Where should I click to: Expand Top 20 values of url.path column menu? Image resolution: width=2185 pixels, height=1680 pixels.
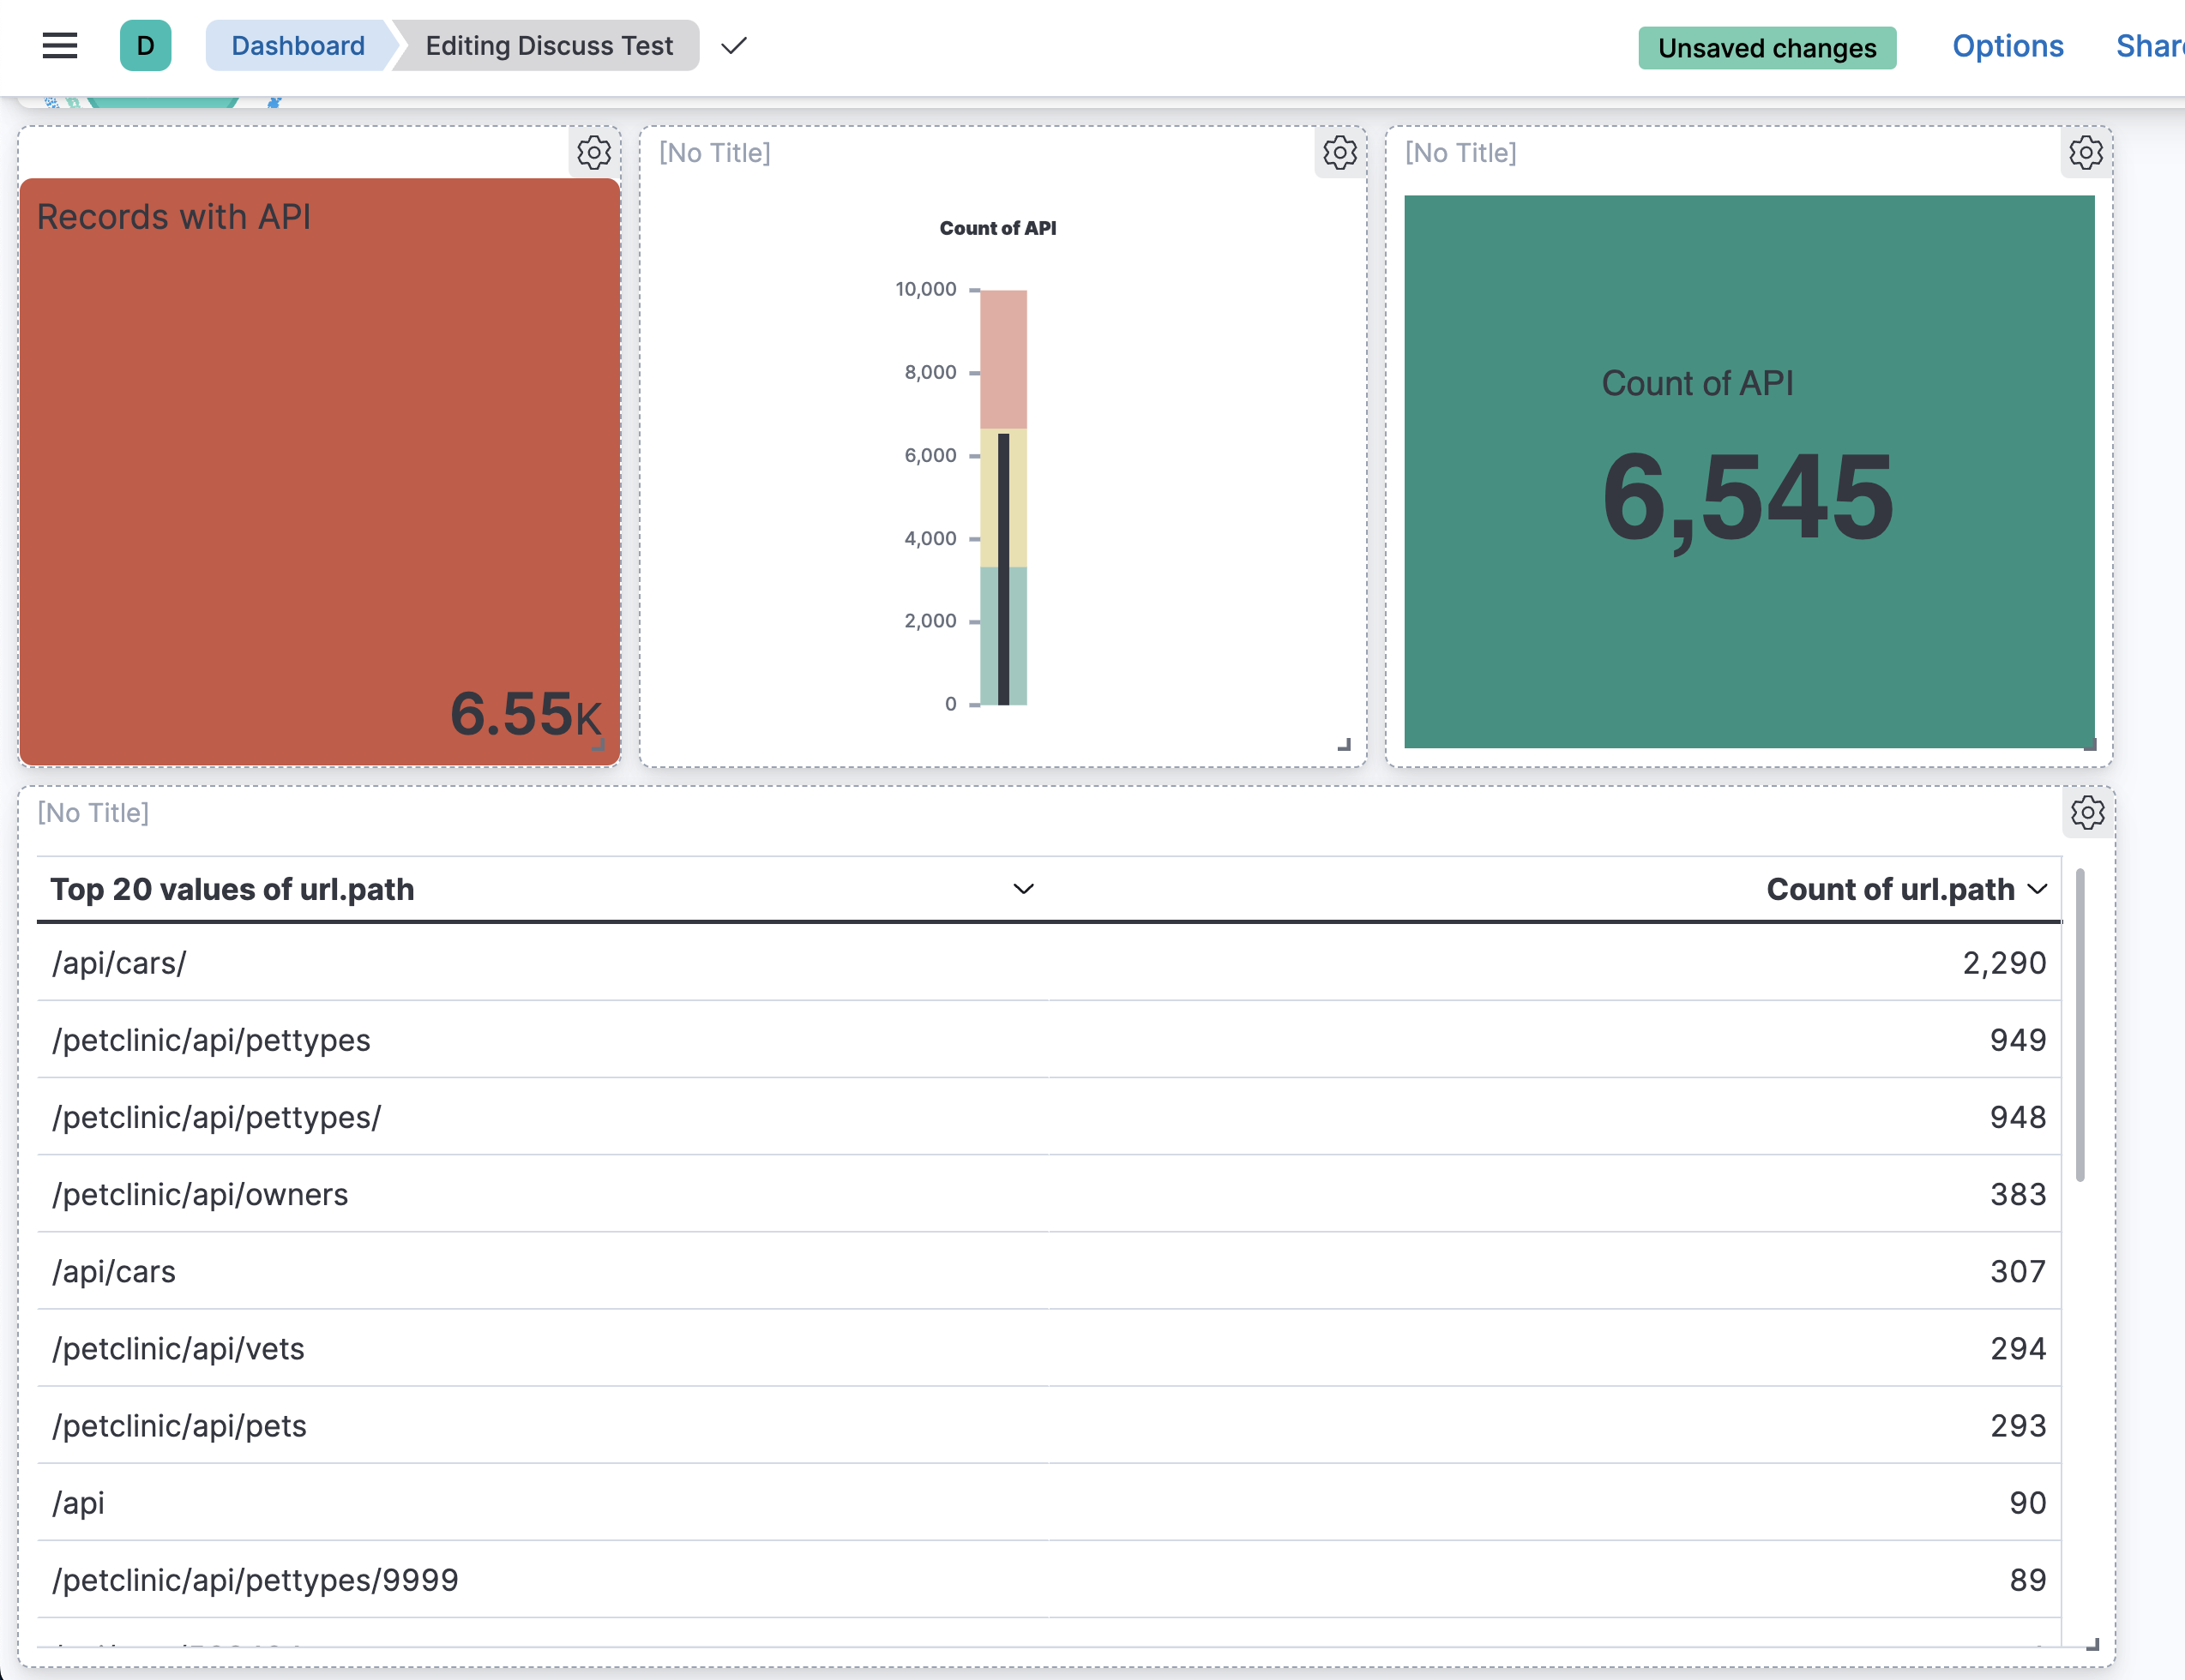[1022, 889]
